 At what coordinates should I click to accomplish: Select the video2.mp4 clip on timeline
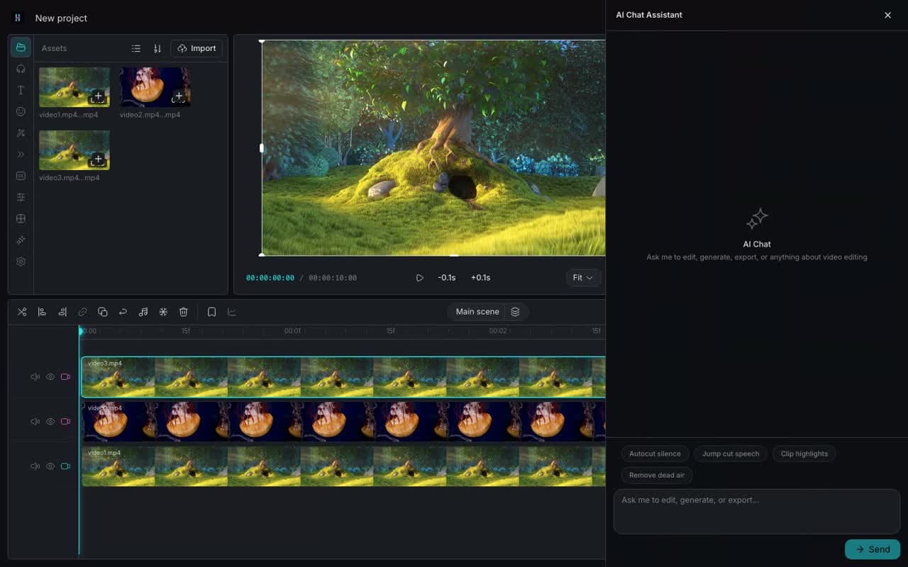click(343, 422)
